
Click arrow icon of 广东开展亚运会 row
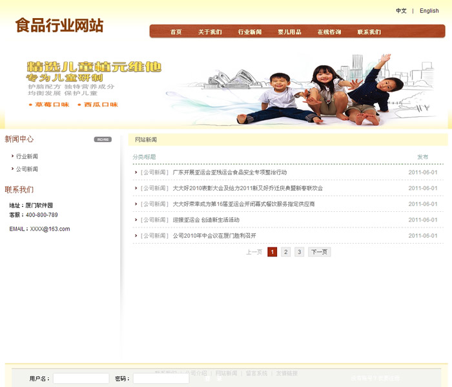tap(136, 172)
